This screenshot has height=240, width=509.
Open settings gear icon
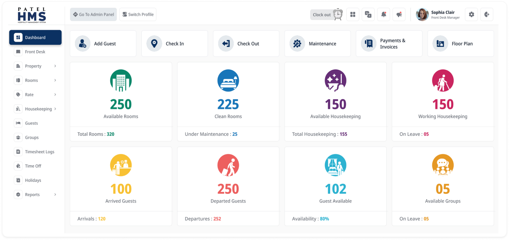(471, 15)
